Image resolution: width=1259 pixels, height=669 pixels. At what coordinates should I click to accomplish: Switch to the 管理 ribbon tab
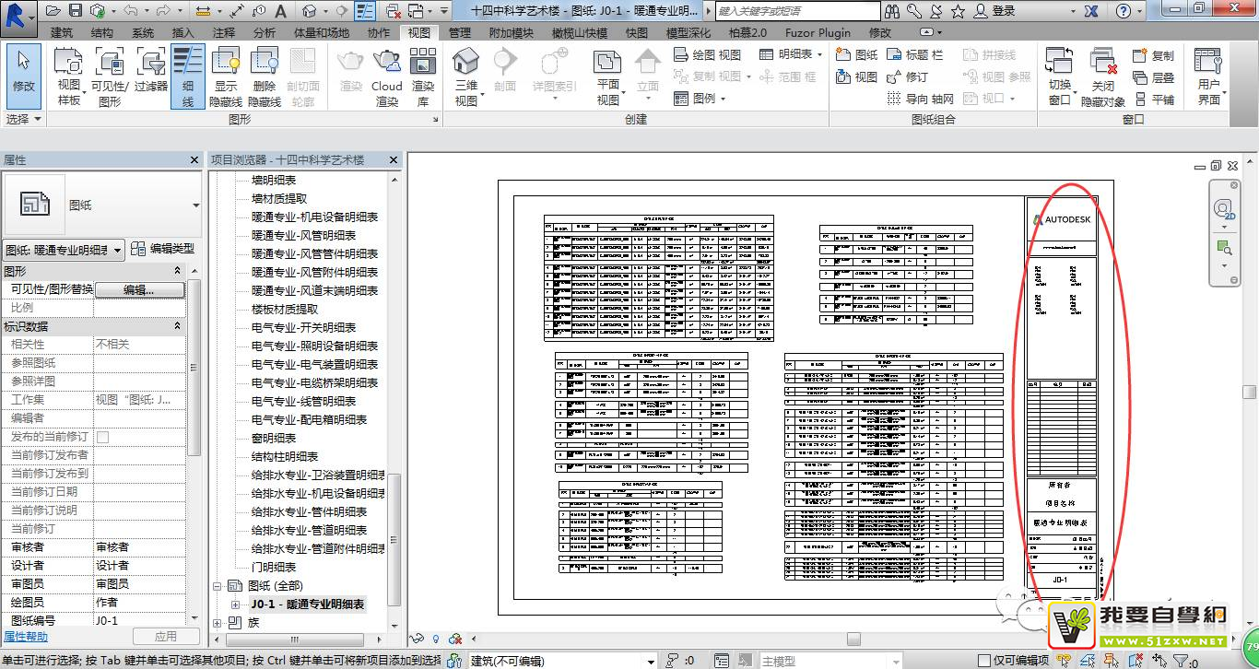(x=459, y=32)
